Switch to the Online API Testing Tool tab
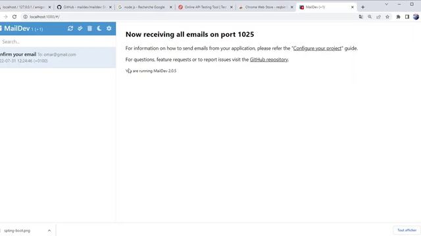Viewport: 421px width, 236px height. pyautogui.click(x=205, y=7)
